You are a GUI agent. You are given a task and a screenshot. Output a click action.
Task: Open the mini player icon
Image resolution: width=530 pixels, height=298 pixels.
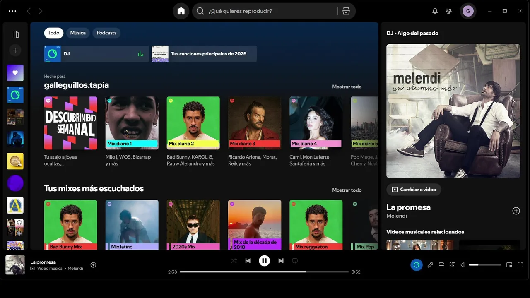pyautogui.click(x=509, y=265)
